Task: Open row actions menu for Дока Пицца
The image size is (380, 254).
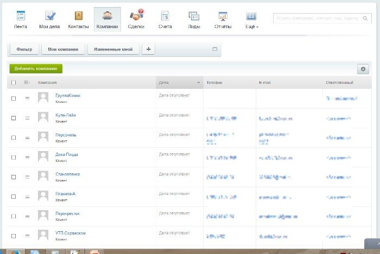Action: 27,157
